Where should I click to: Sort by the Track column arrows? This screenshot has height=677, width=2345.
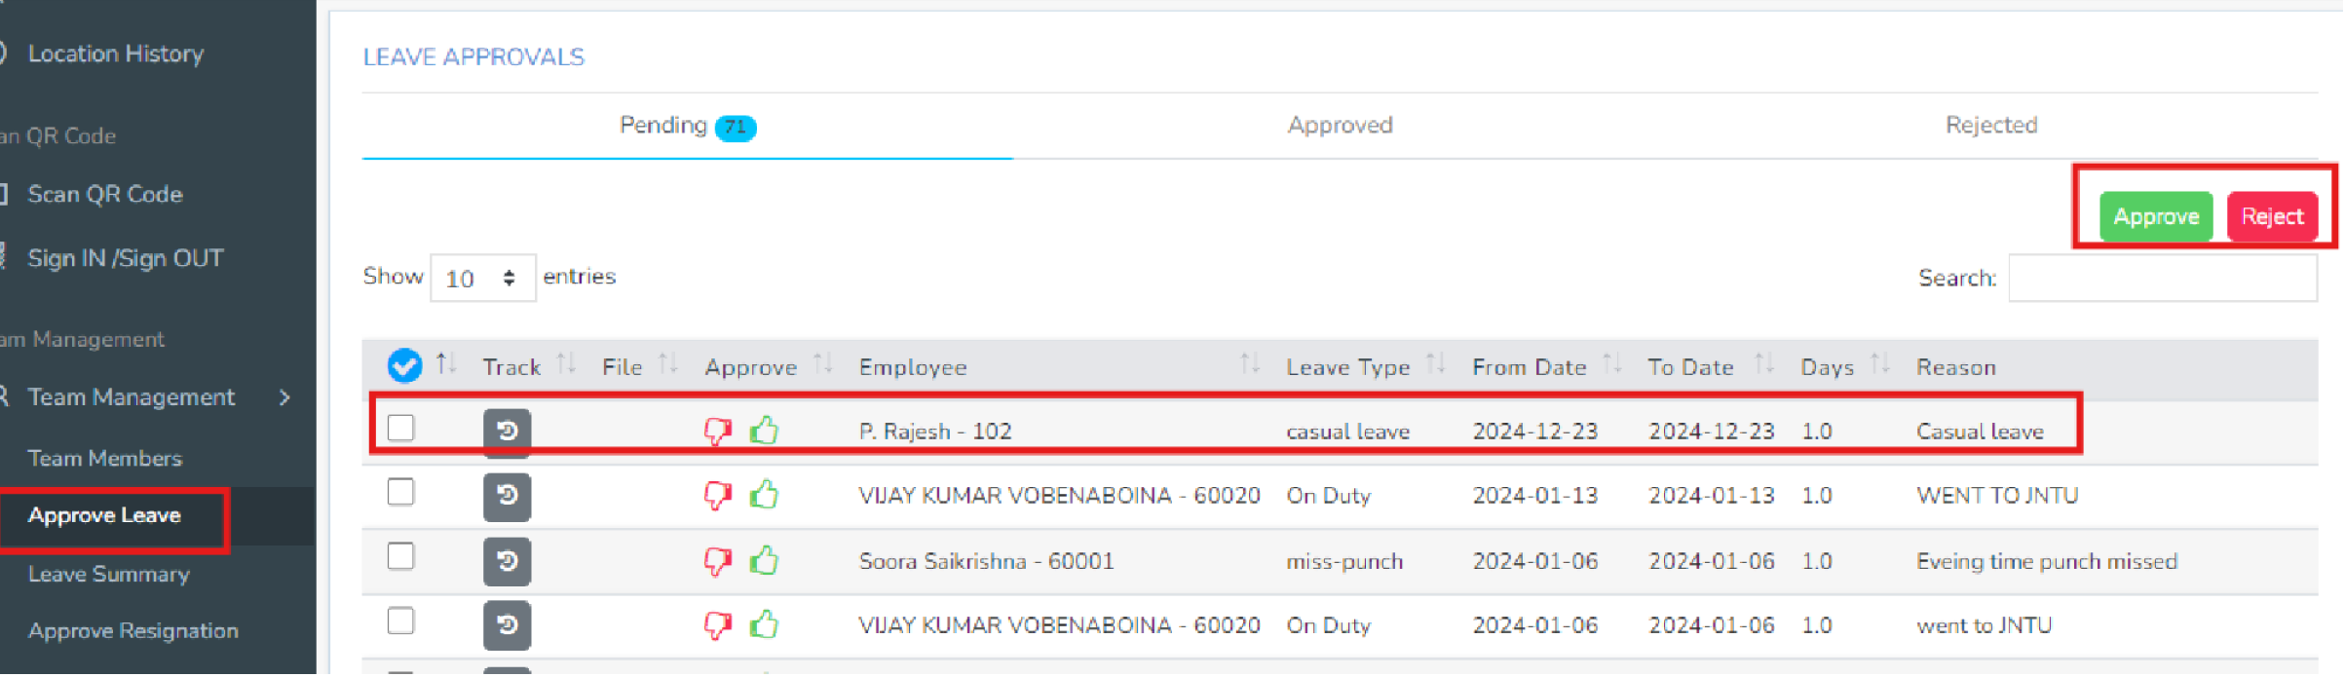[566, 364]
